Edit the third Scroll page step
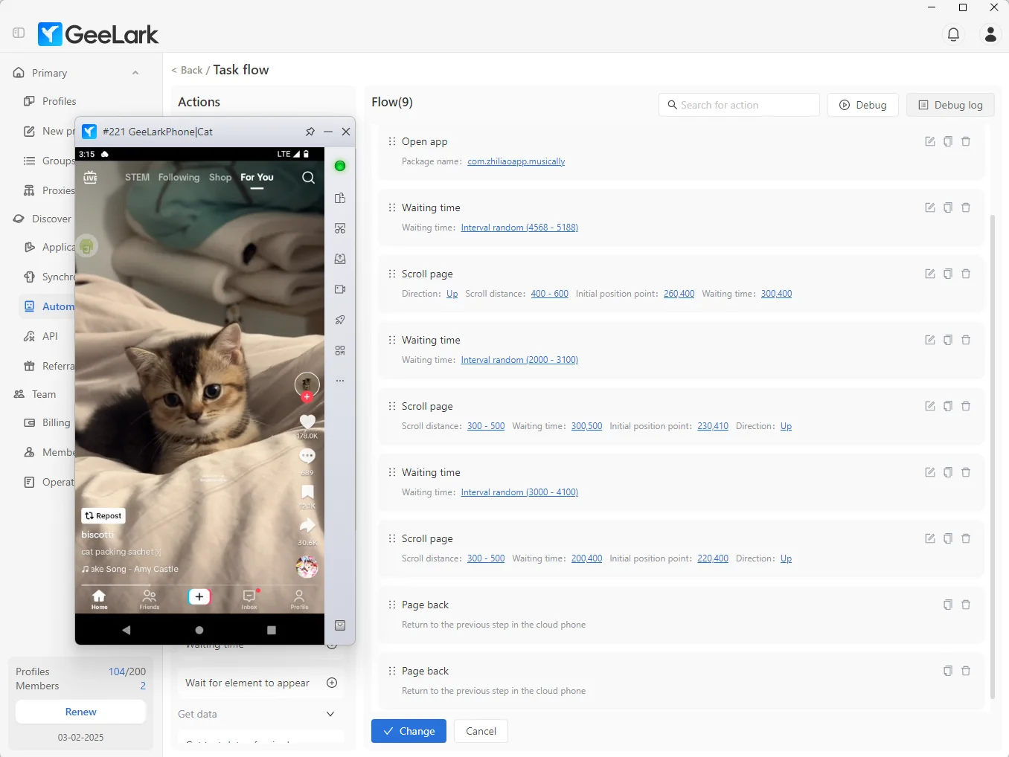This screenshot has width=1009, height=757. pyautogui.click(x=930, y=538)
